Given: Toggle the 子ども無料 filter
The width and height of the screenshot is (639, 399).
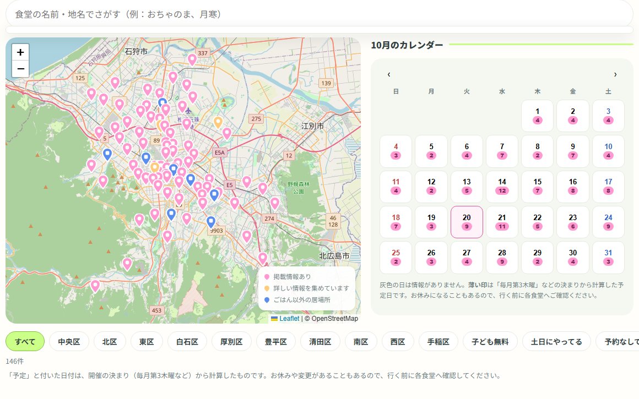Looking at the screenshot, I should (490, 342).
